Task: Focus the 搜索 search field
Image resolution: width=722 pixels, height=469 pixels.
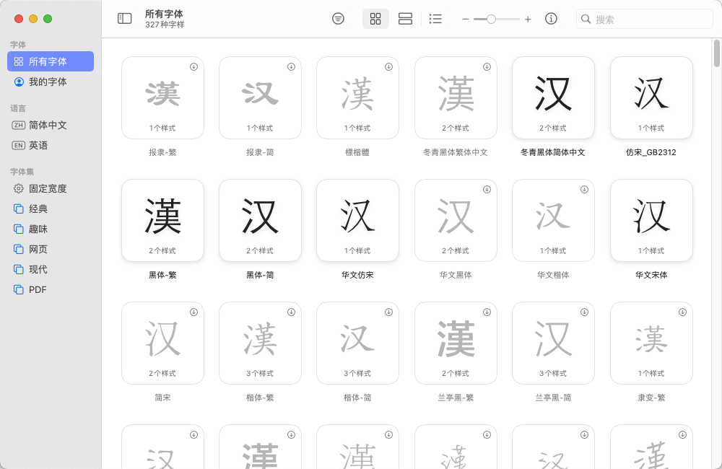Action: click(644, 19)
